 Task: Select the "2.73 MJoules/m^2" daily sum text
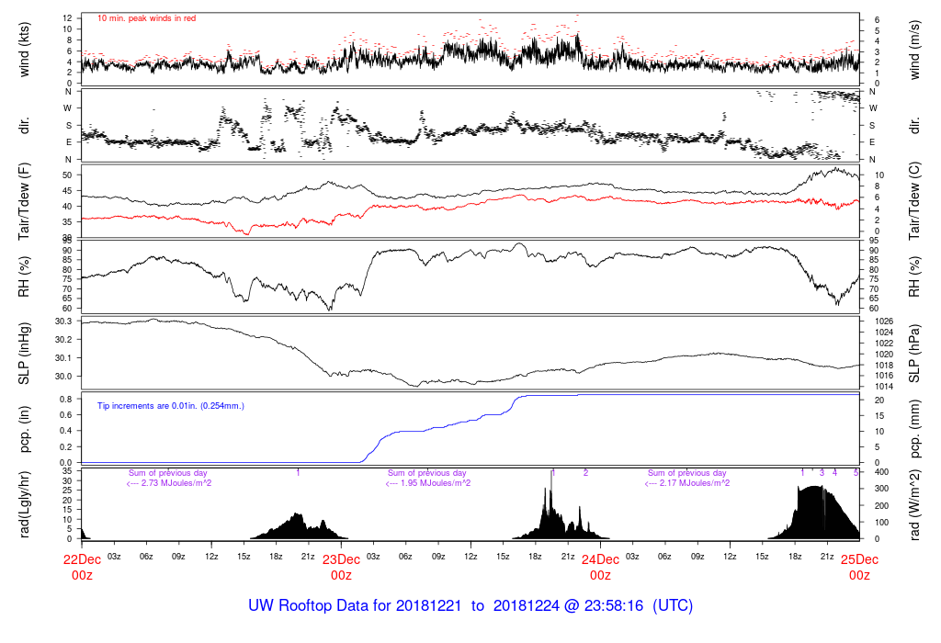[176, 483]
